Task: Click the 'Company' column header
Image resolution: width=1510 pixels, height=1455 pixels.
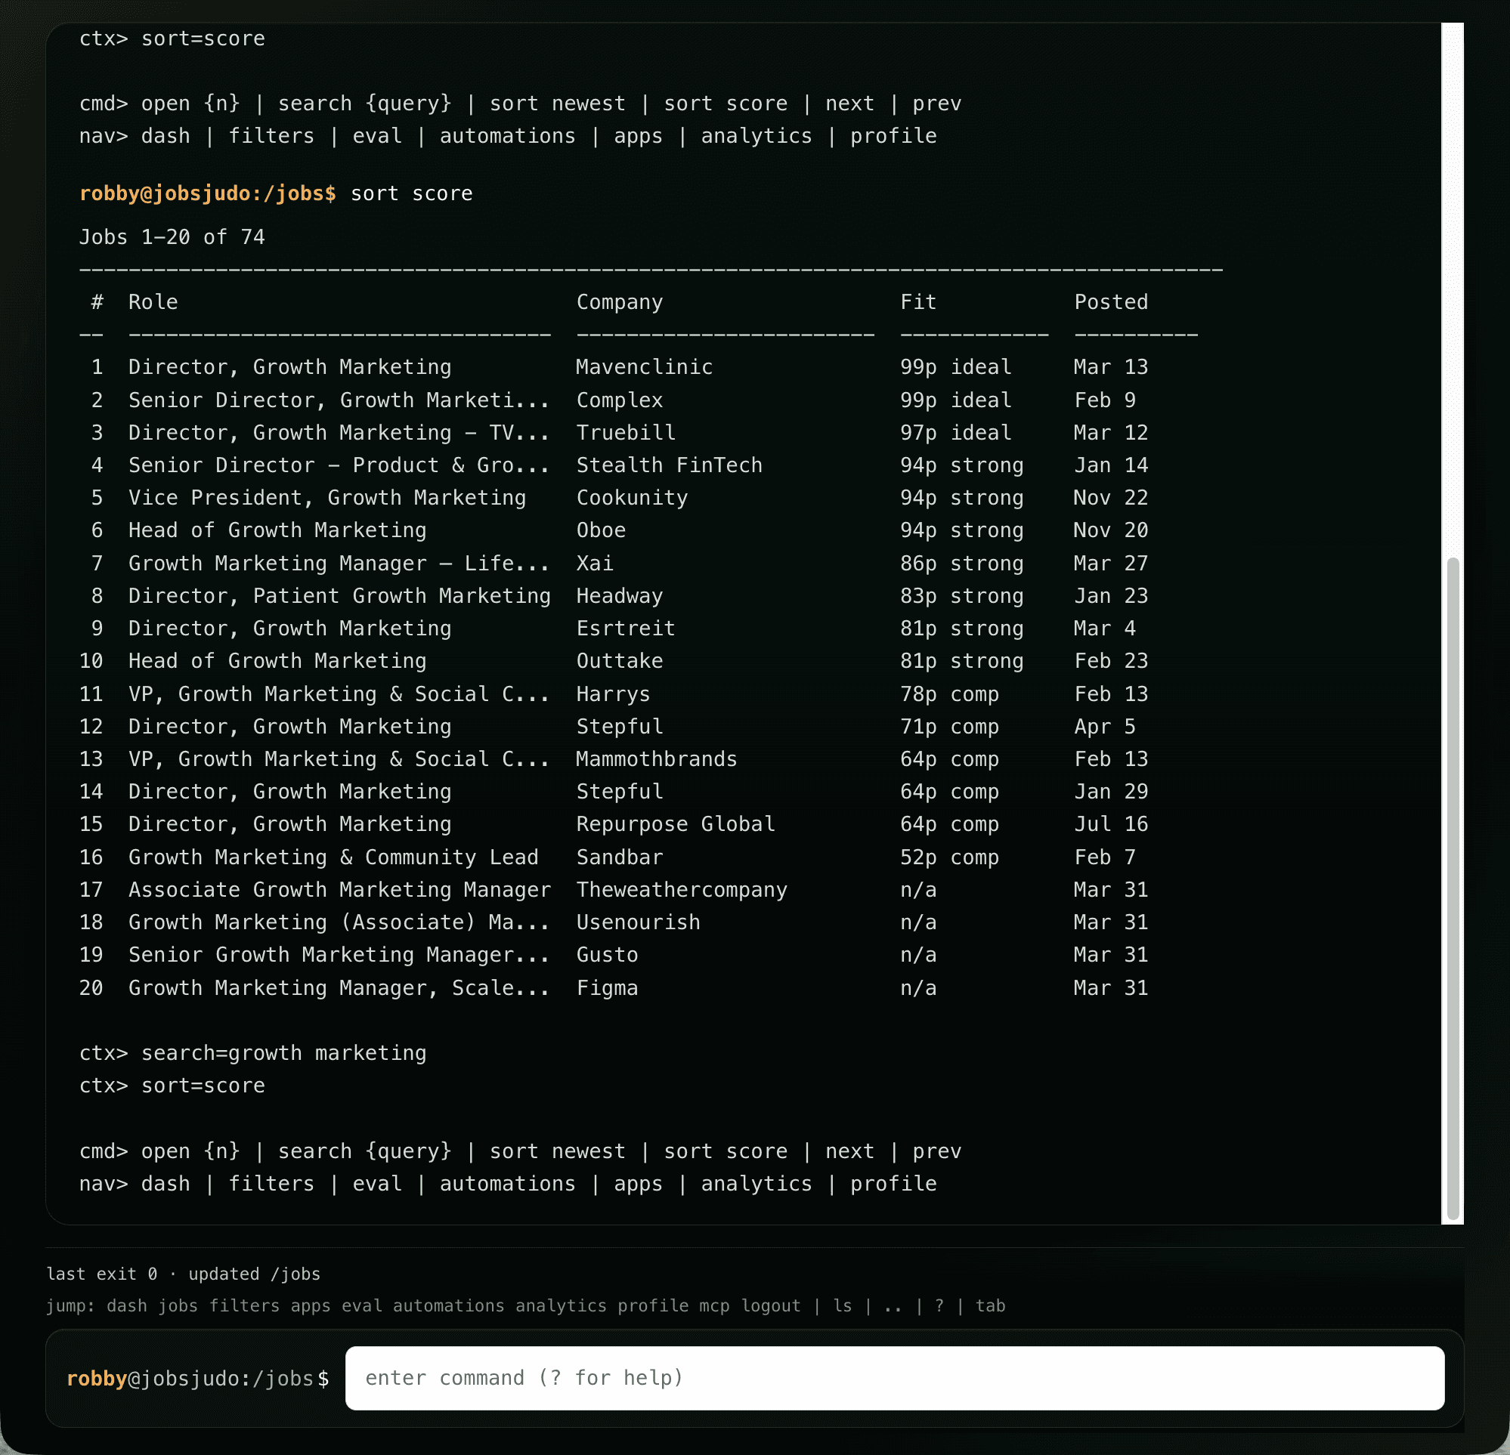Action: 620,302
